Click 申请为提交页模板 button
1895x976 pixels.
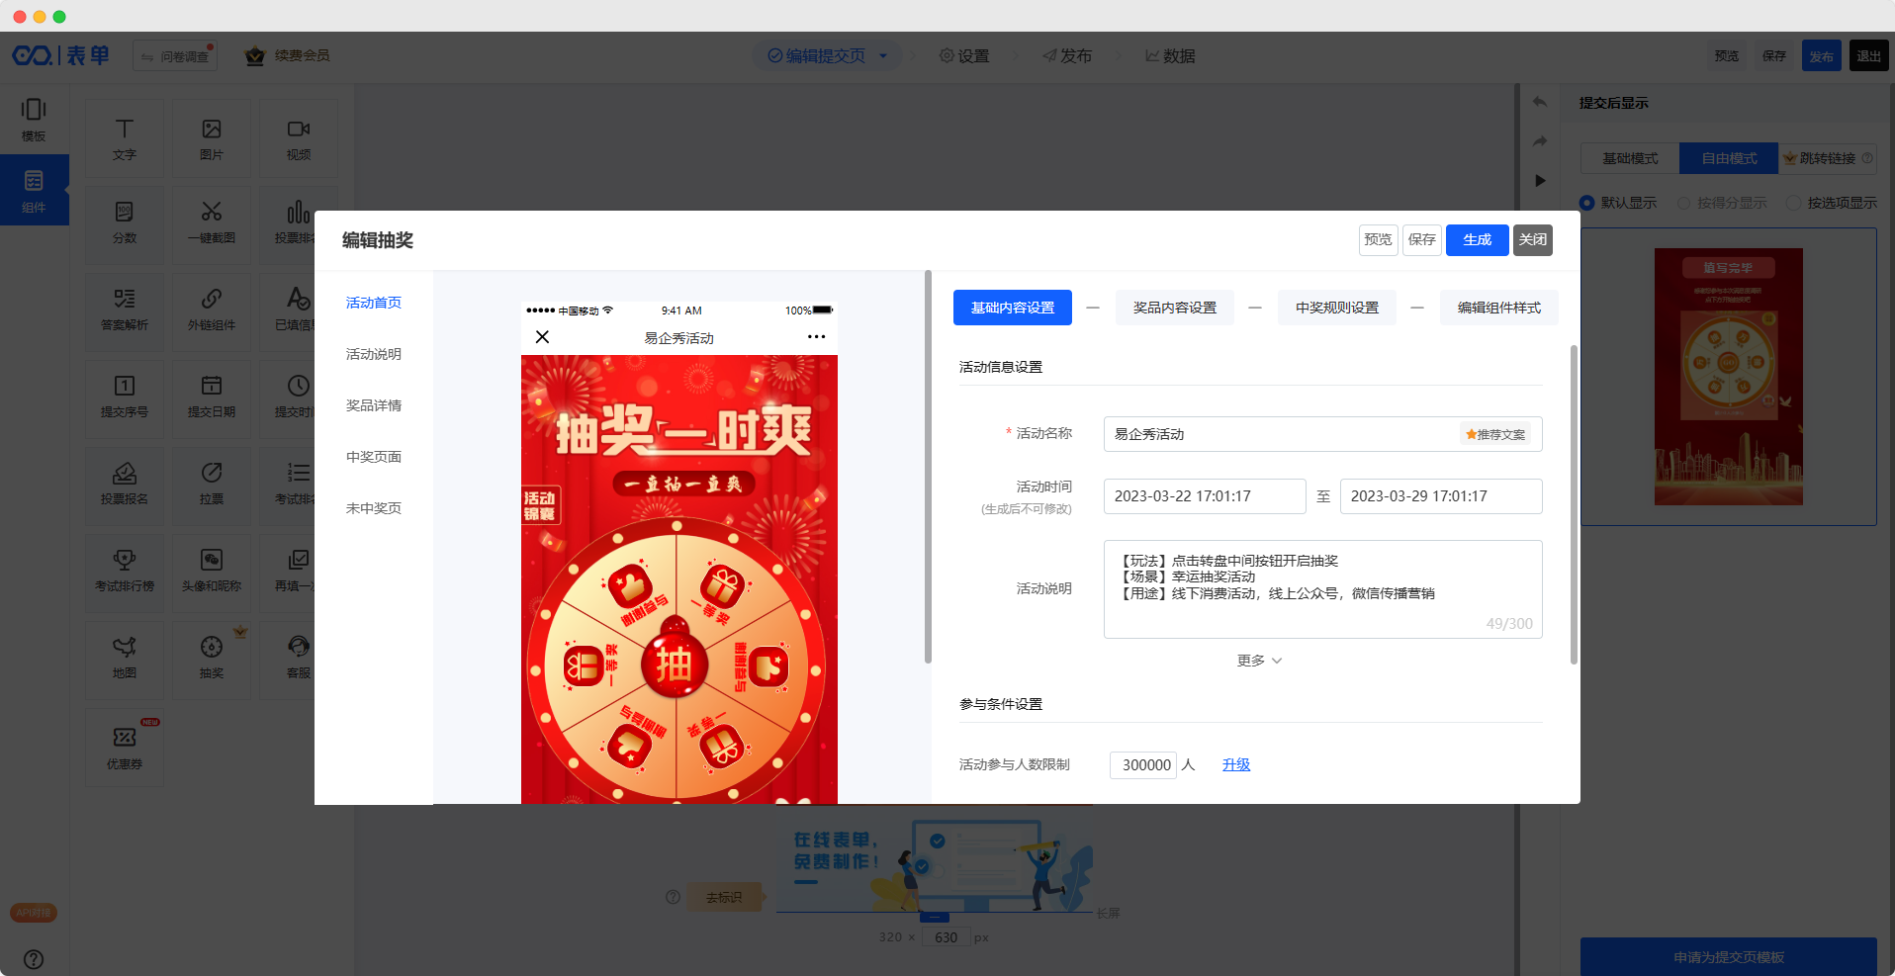1729,956
